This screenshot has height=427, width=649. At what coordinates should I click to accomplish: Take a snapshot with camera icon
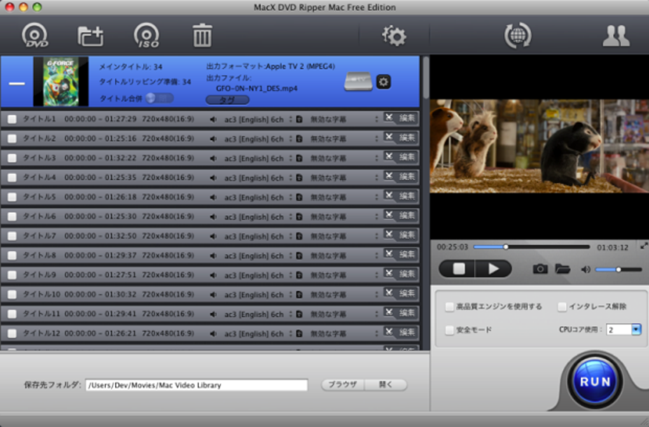pyautogui.click(x=540, y=269)
